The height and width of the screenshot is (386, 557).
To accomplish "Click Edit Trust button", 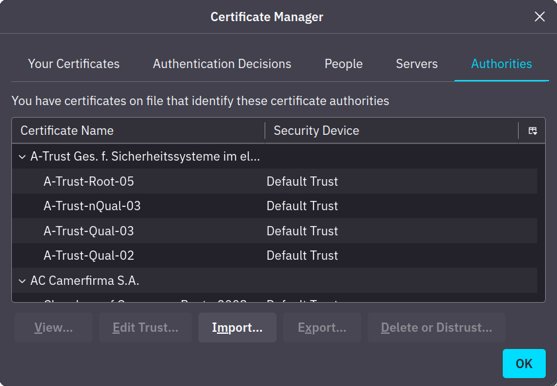I will click(x=145, y=327).
